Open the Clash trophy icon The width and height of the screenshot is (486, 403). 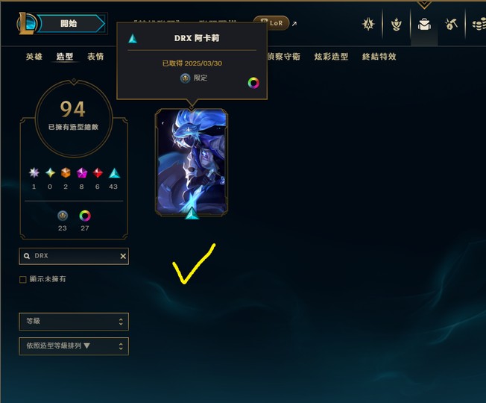396,24
